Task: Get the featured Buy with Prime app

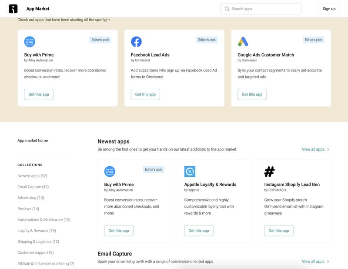Action: pos(39,94)
